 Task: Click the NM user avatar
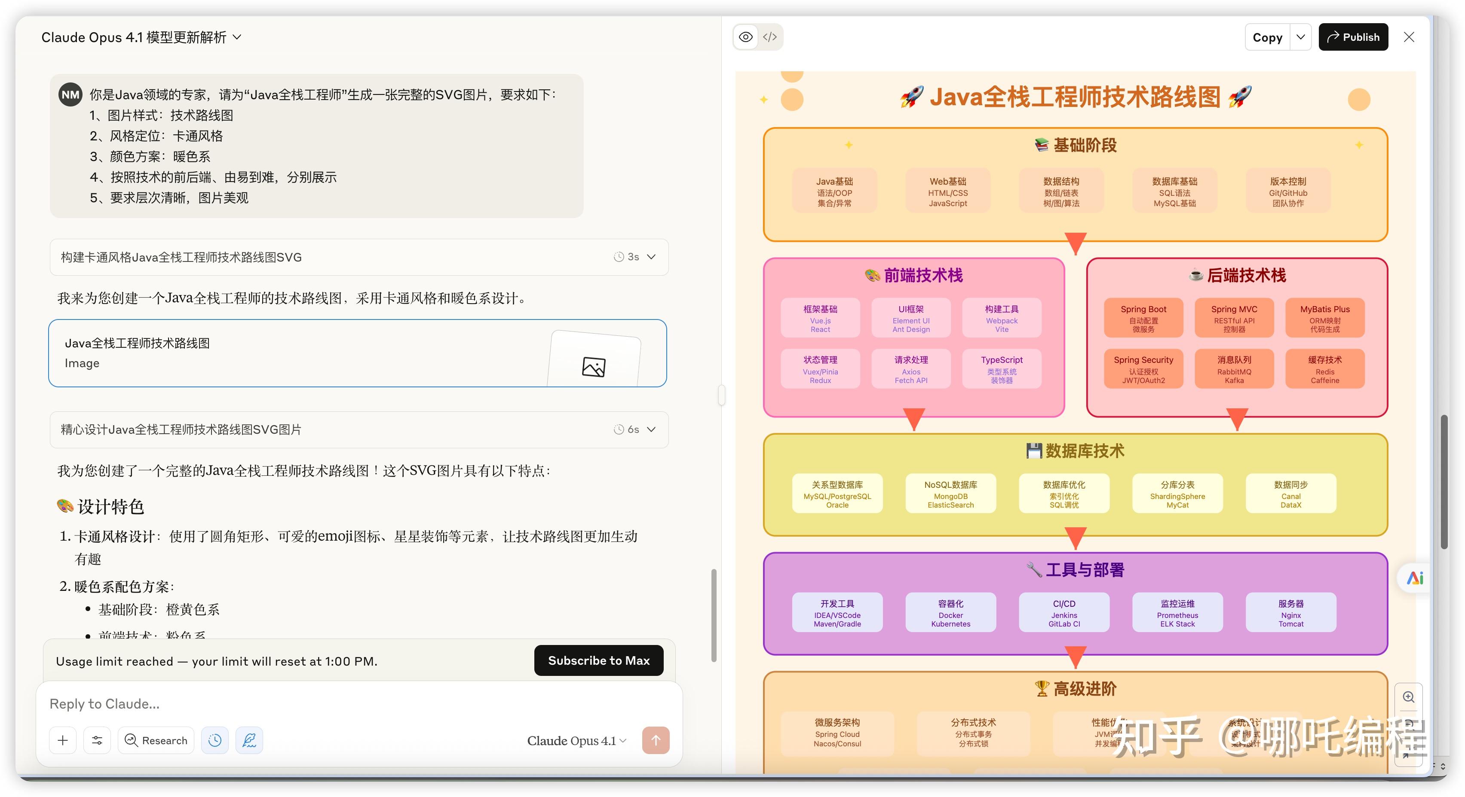click(70, 94)
